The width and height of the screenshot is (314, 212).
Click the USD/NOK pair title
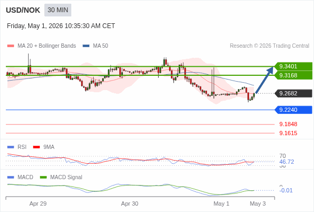23,10
